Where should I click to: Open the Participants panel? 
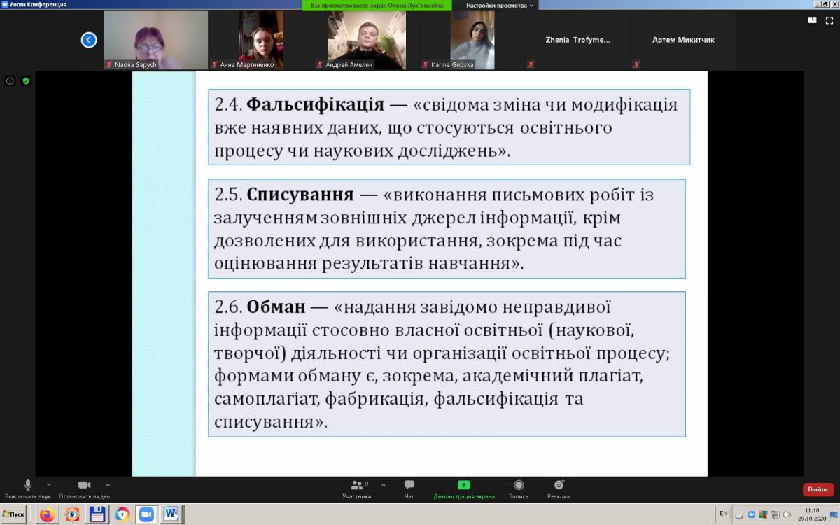tap(357, 489)
